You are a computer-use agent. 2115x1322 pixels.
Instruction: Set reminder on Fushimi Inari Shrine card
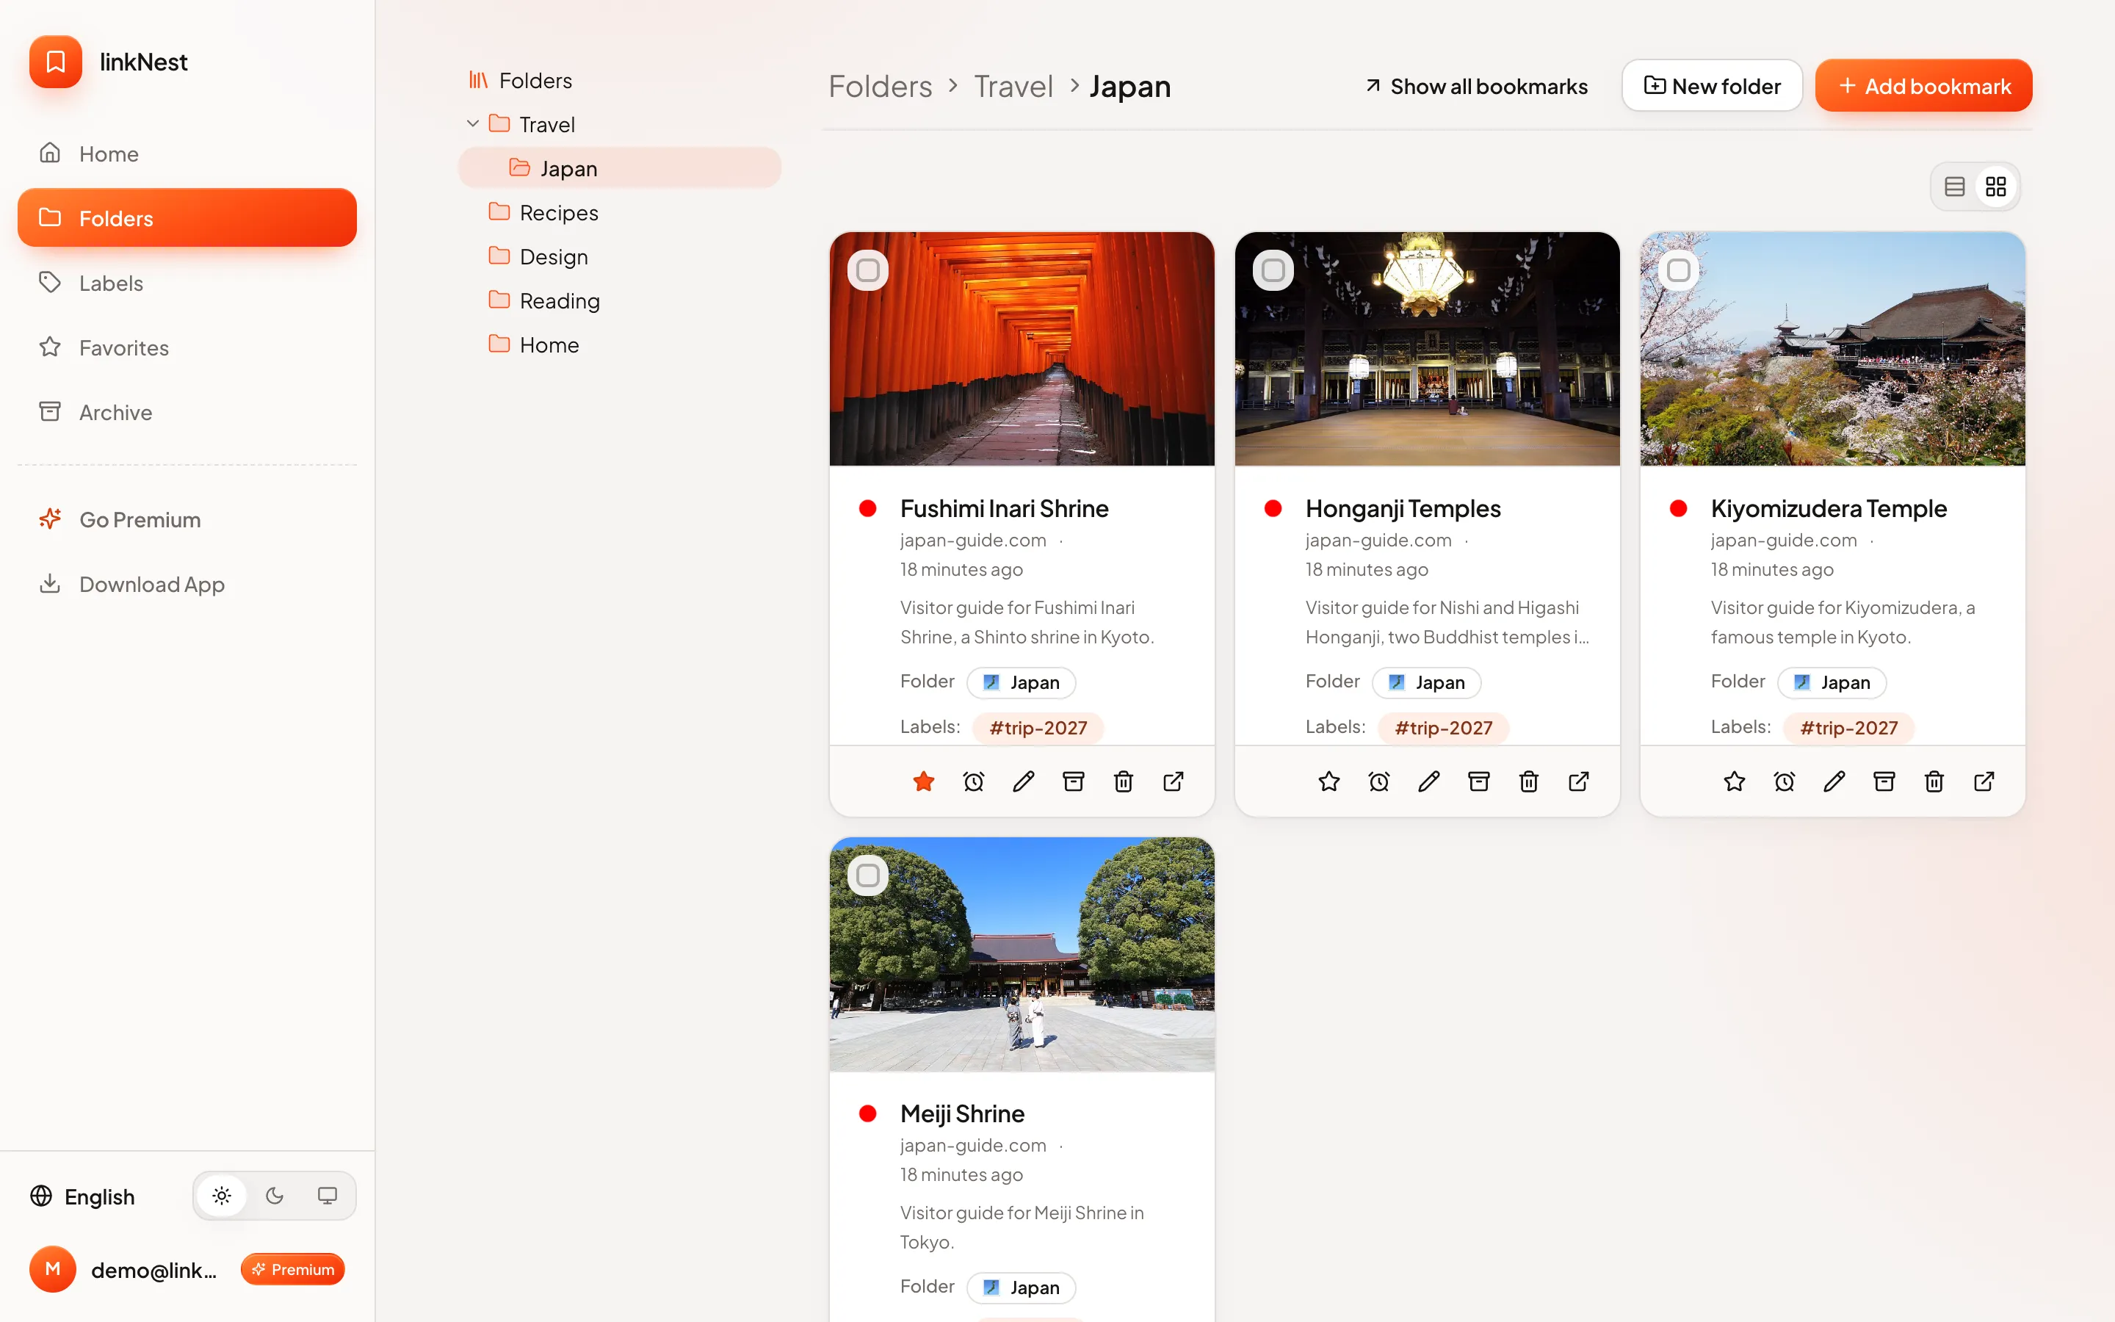pyautogui.click(x=974, y=781)
